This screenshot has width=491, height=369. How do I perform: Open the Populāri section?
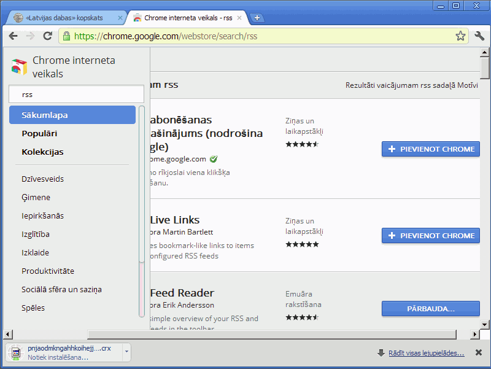pyautogui.click(x=39, y=133)
